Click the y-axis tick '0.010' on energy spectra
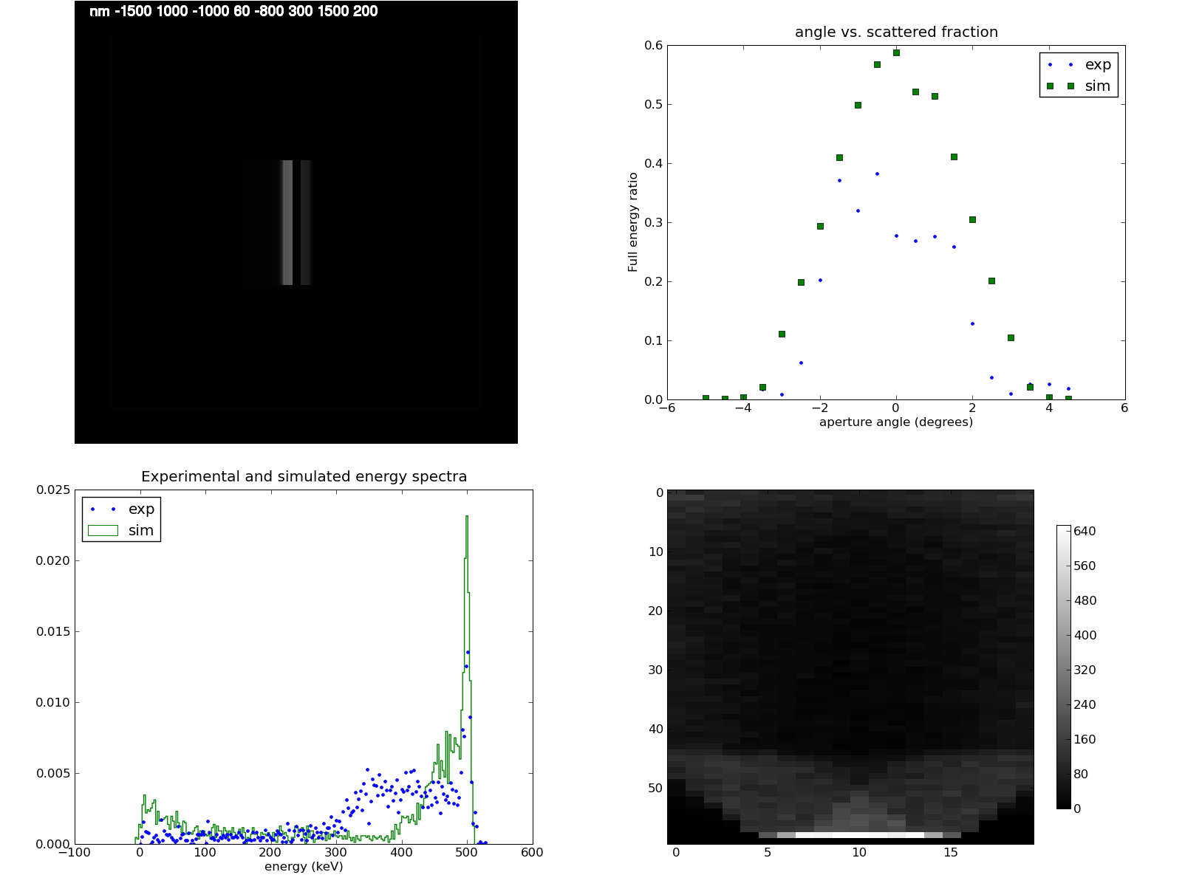This screenshot has width=1185, height=889. [x=54, y=702]
